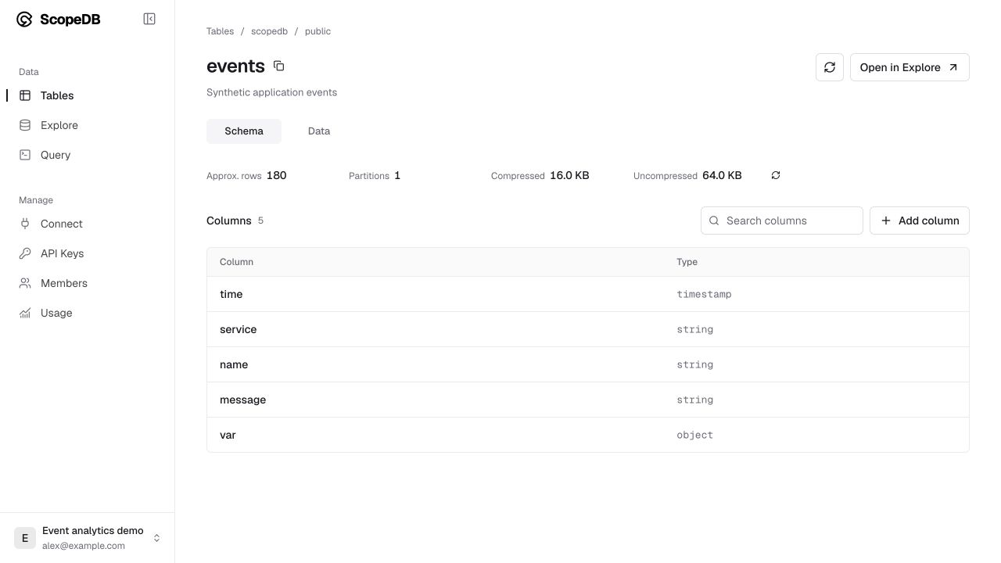Click the Connect plug icon
1001x563 pixels.
click(x=25, y=224)
